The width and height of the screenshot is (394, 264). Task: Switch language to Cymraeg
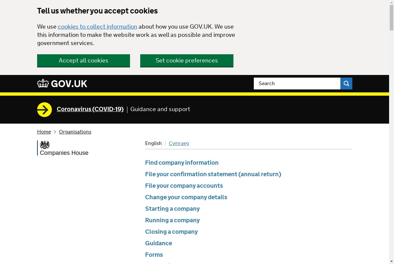tap(179, 143)
